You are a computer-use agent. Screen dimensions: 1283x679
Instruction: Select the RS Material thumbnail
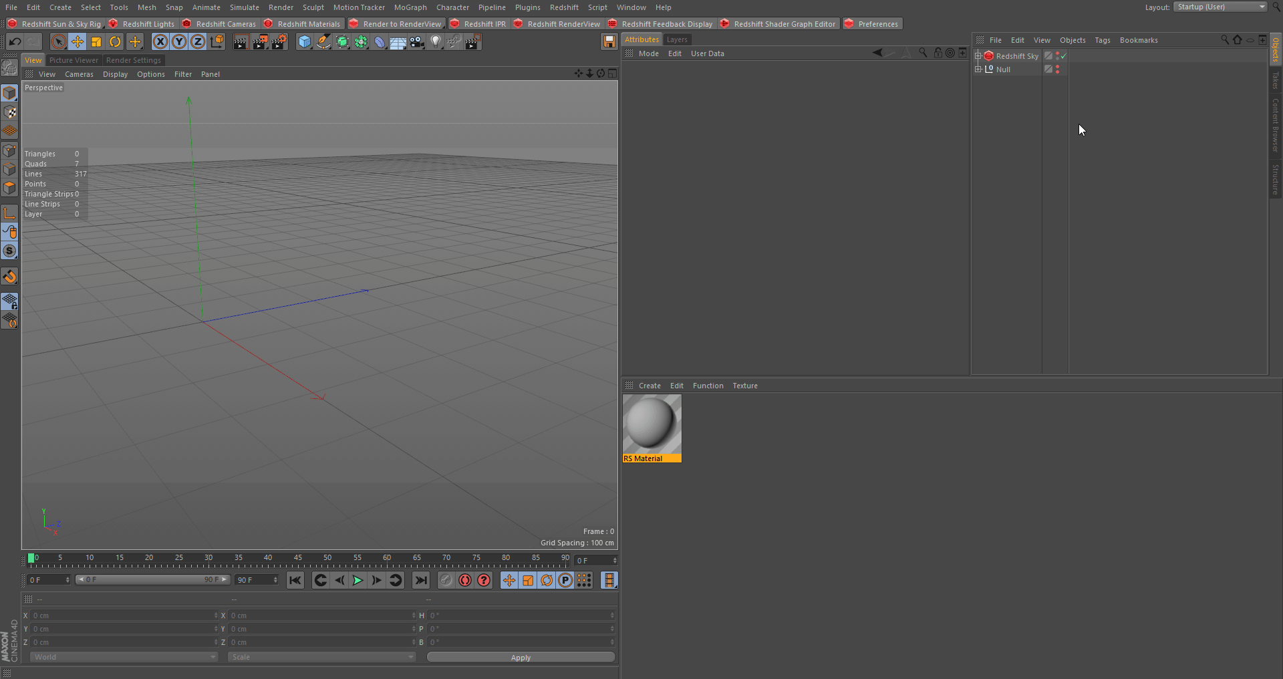(652, 425)
